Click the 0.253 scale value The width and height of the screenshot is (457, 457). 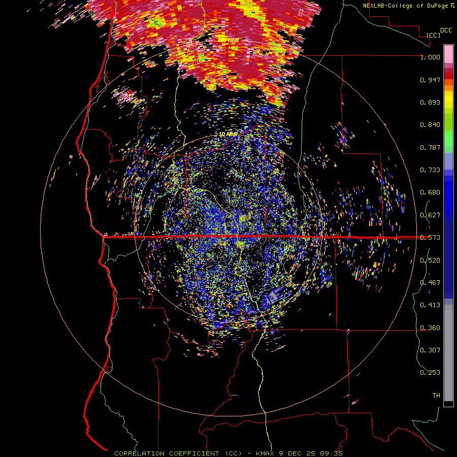tap(430, 373)
